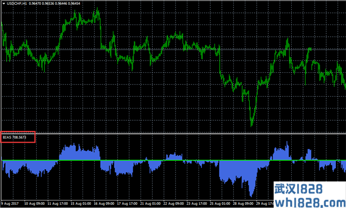Image resolution: width=346 pixels, height=208 pixels.
Task: Click the 25 Aug 01:00 time label
Action: 220,203
